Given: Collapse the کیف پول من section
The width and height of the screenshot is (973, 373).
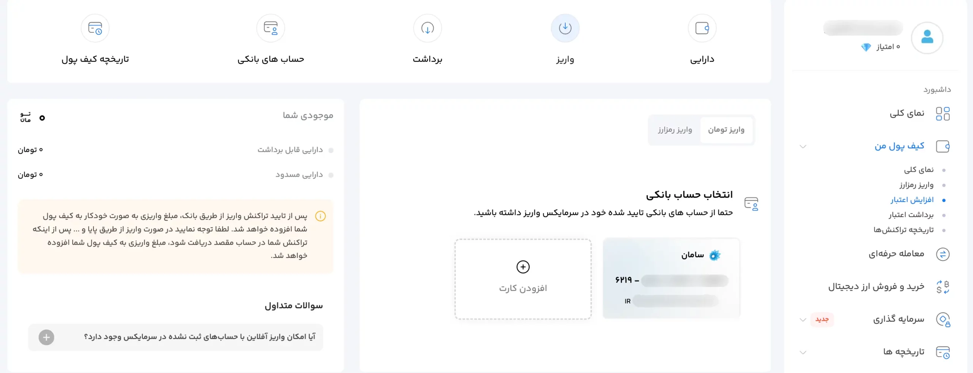Looking at the screenshot, I should pyautogui.click(x=803, y=146).
